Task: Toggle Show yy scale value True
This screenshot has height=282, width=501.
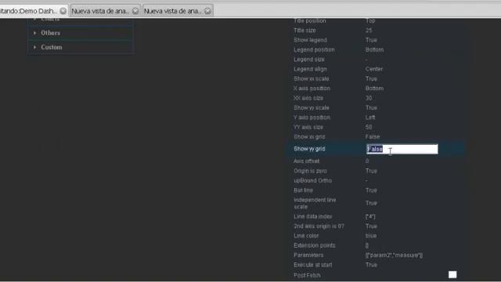Action: (x=371, y=108)
